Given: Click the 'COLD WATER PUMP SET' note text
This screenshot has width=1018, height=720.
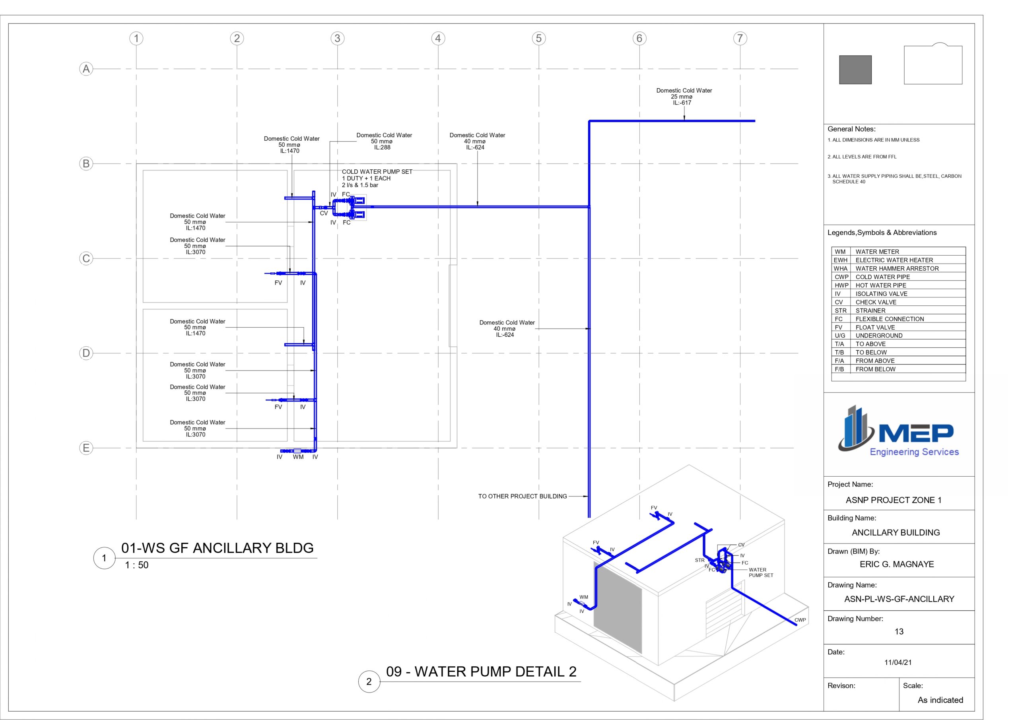Looking at the screenshot, I should [x=377, y=172].
